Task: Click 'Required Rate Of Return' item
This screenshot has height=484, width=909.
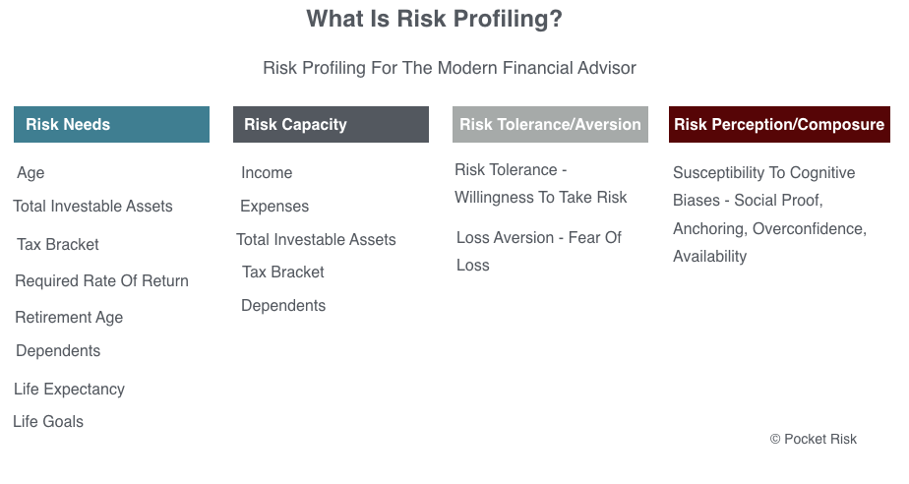Action: (101, 280)
